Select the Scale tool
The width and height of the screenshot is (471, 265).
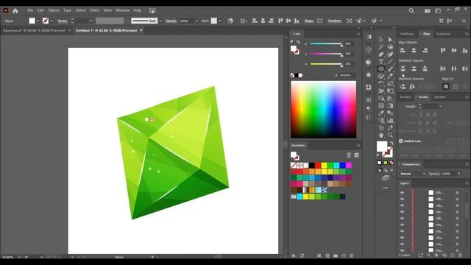tap(390, 83)
